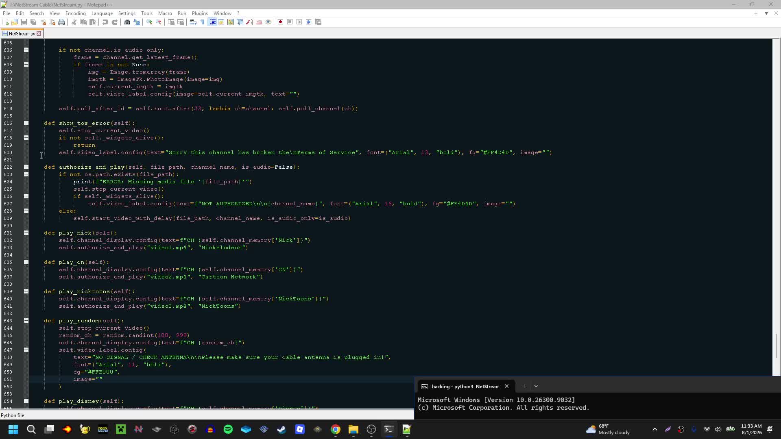
Task: Paste clipboard using toolbar icon
Action: click(93, 22)
